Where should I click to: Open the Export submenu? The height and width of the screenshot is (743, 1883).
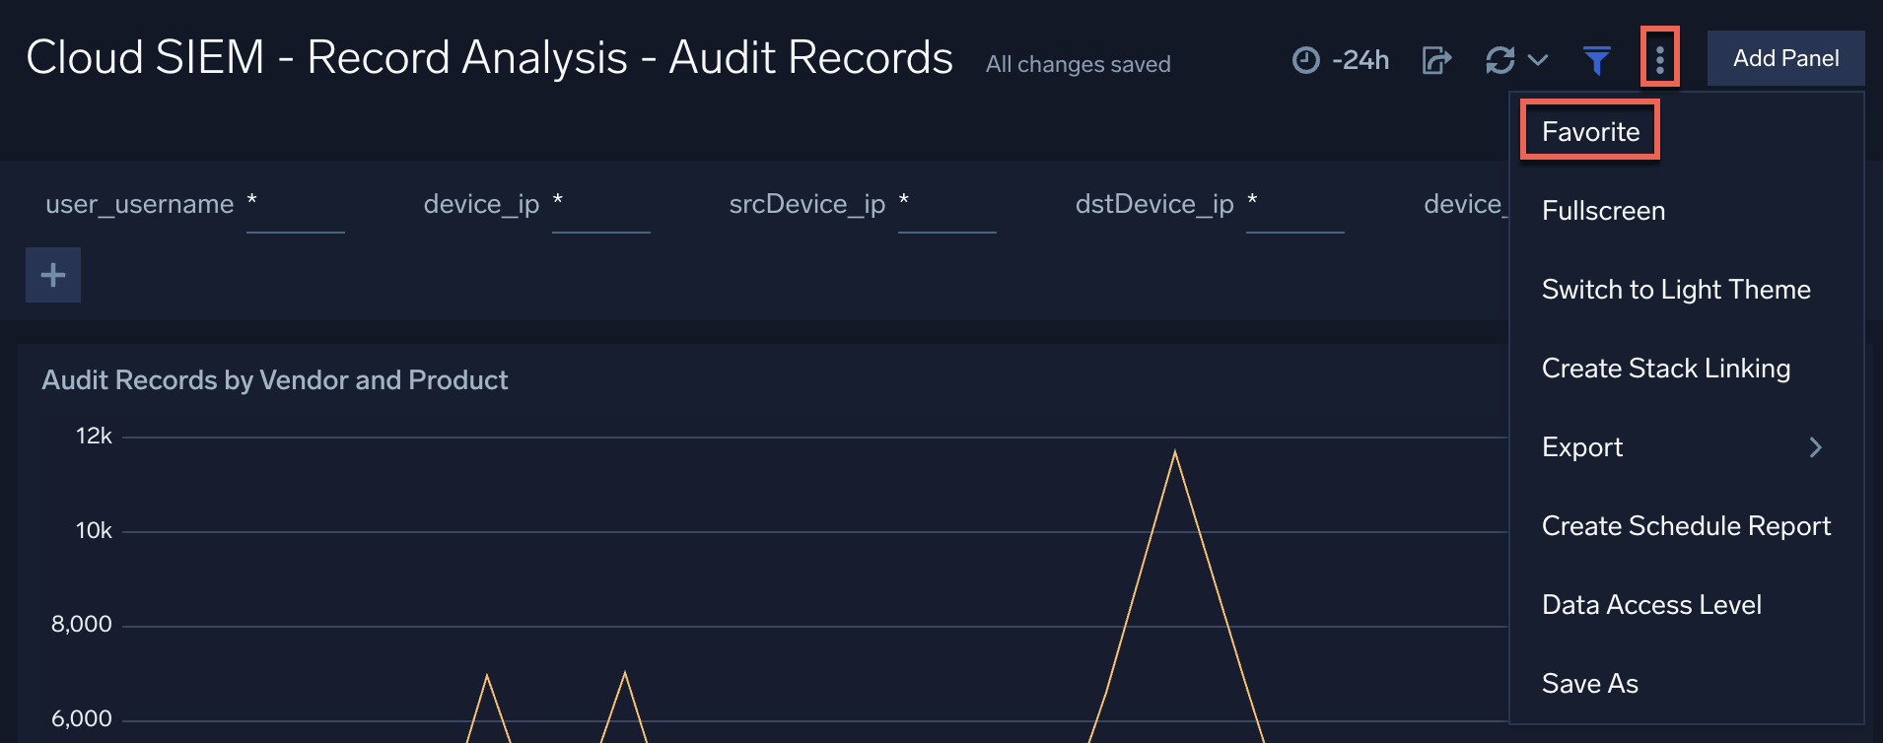pos(1686,447)
